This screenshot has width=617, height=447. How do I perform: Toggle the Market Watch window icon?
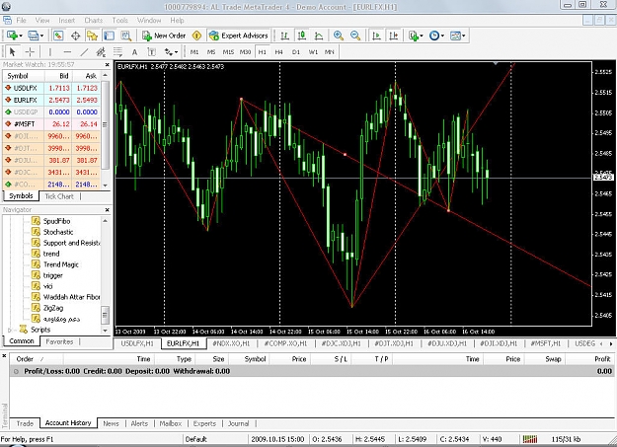pyautogui.click(x=58, y=36)
